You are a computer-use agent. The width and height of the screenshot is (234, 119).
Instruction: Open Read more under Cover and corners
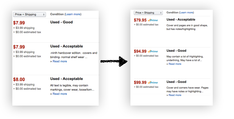[175, 95]
